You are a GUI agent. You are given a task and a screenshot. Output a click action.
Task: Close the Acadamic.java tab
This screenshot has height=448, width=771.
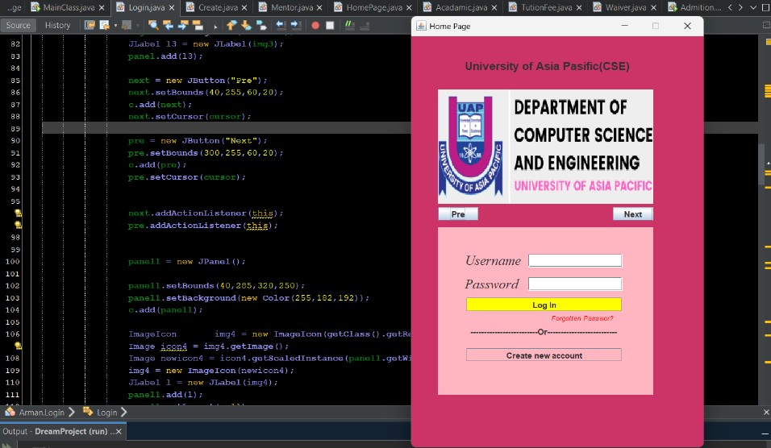click(494, 8)
